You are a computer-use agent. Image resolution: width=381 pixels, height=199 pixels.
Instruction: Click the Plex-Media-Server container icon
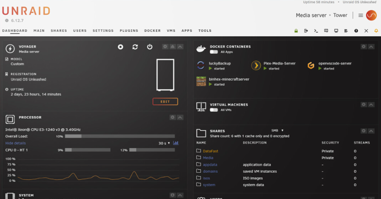click(256, 65)
